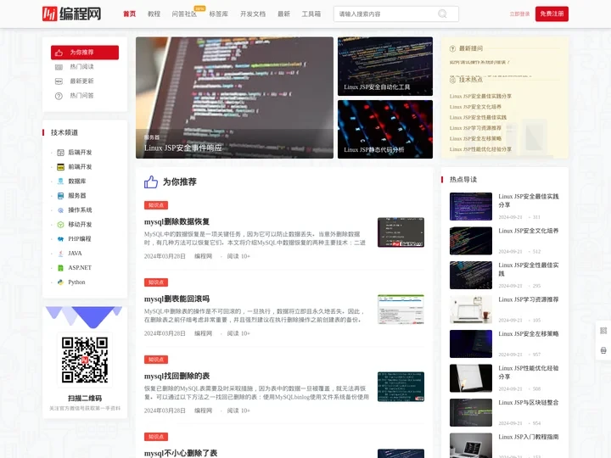Click the floating QR code side icon
The height and width of the screenshot is (458, 611).
[x=603, y=331]
